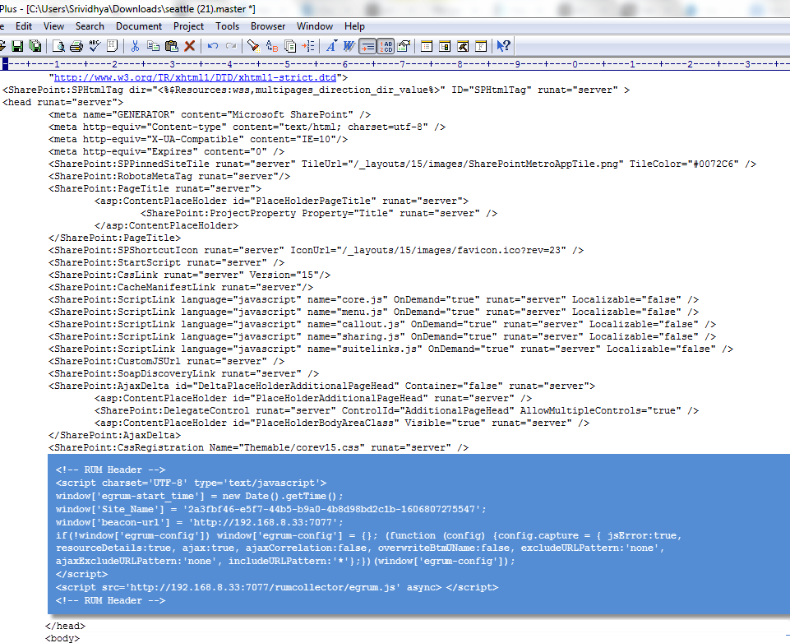Toggle the Line Number display button
This screenshot has width=790, height=643.
point(386,46)
